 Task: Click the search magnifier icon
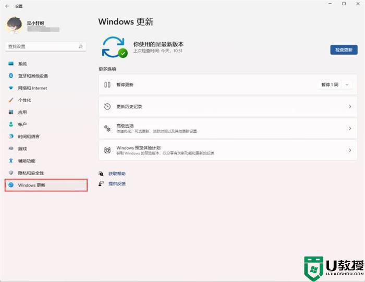click(x=80, y=46)
